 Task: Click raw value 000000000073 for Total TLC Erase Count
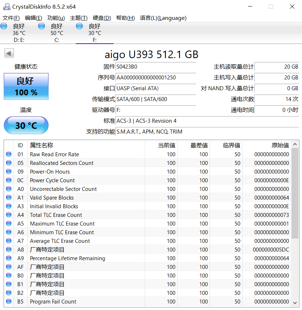click(x=272, y=215)
